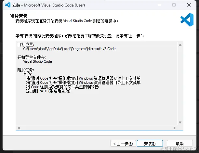Click the 其他: sub-heading
Viewport: 199px width, 153px height.
click(28, 74)
